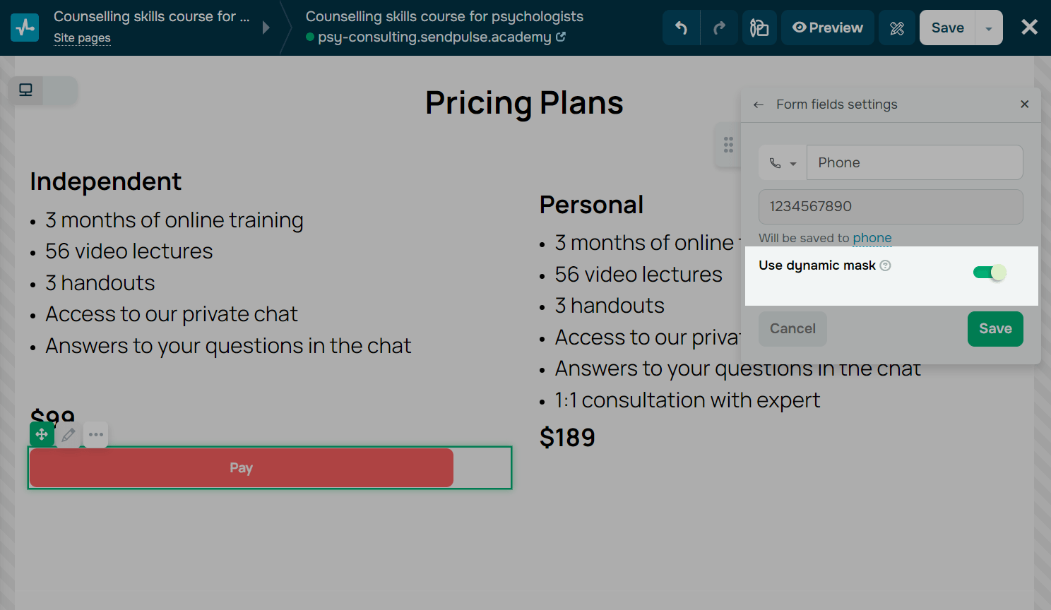Open the Save options dropdown arrow
This screenshot has width=1051, height=610.
coord(989,28)
